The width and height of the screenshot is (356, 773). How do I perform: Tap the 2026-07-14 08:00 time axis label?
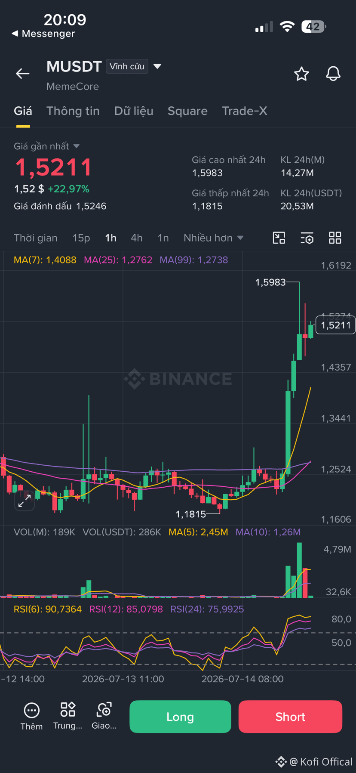(242, 679)
